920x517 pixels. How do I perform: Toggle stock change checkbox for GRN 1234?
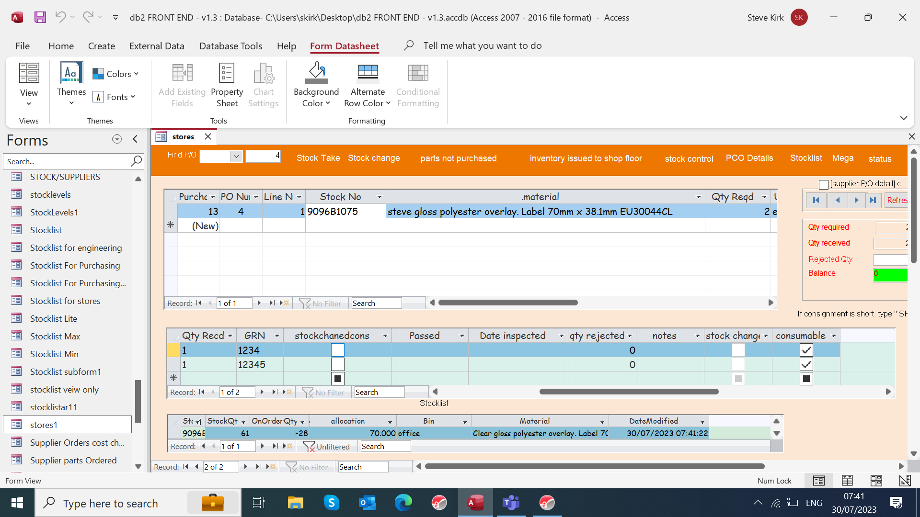pos(738,350)
